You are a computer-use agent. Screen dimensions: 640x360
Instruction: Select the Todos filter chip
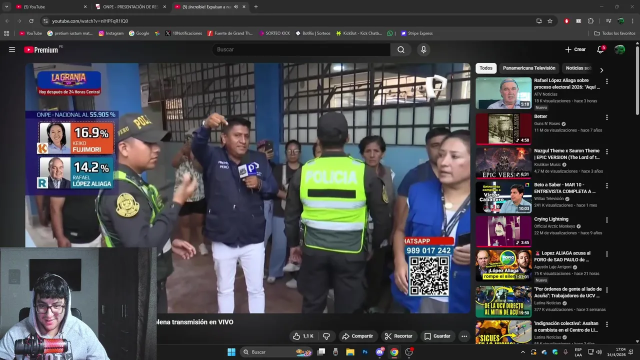[486, 68]
